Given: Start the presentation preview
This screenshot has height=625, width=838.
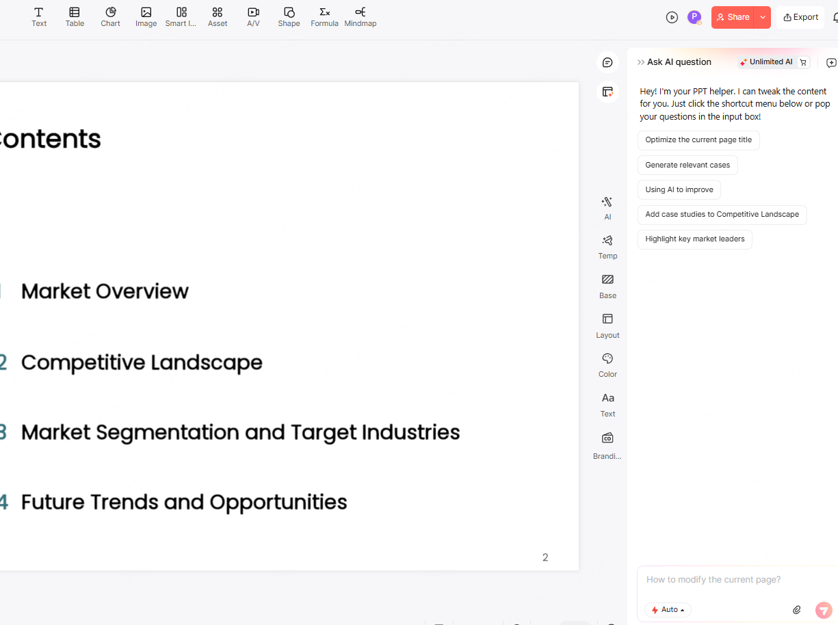Looking at the screenshot, I should (671, 17).
